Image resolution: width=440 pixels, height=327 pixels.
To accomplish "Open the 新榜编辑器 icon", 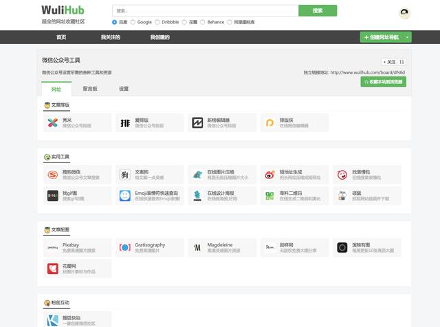I will [197, 123].
